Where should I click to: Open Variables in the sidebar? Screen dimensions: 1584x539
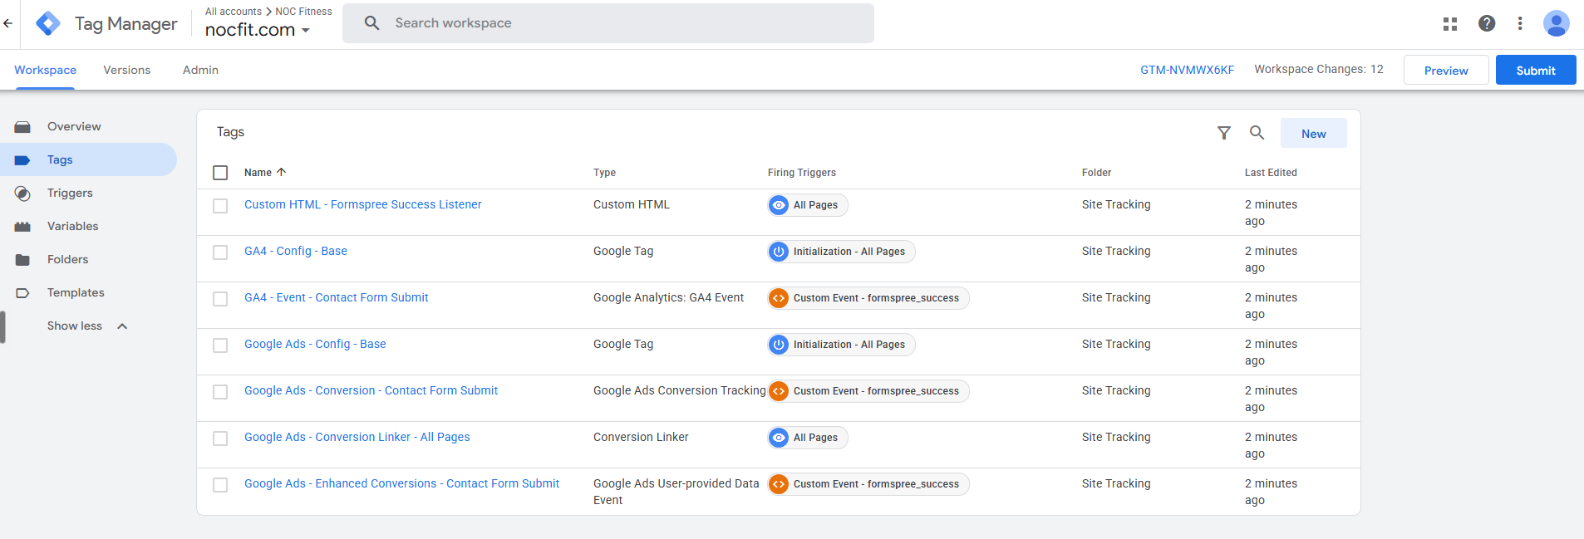(x=72, y=227)
